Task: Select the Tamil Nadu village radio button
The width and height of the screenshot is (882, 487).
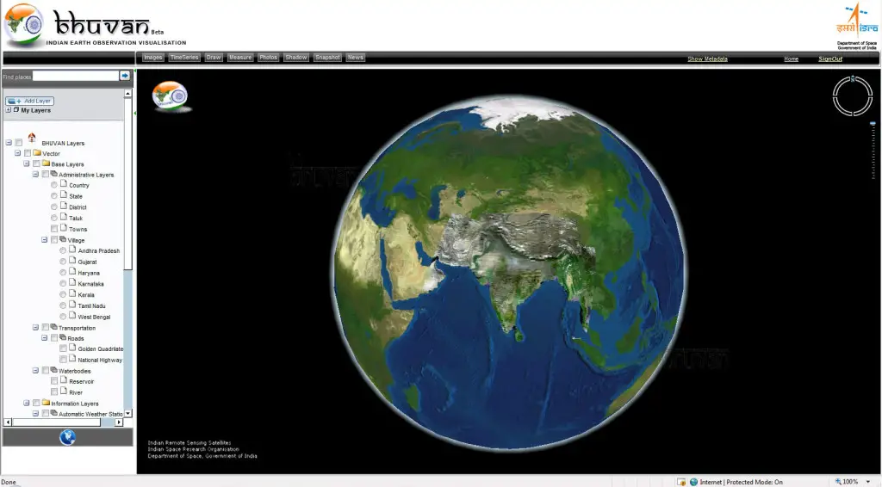Action: click(63, 305)
